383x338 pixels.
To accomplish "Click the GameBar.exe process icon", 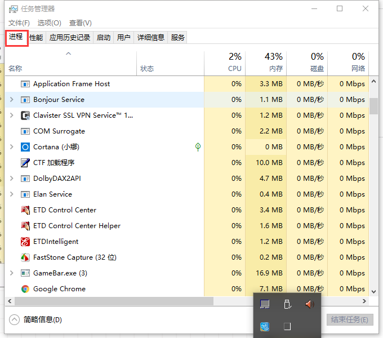I will pyautogui.click(x=25, y=273).
